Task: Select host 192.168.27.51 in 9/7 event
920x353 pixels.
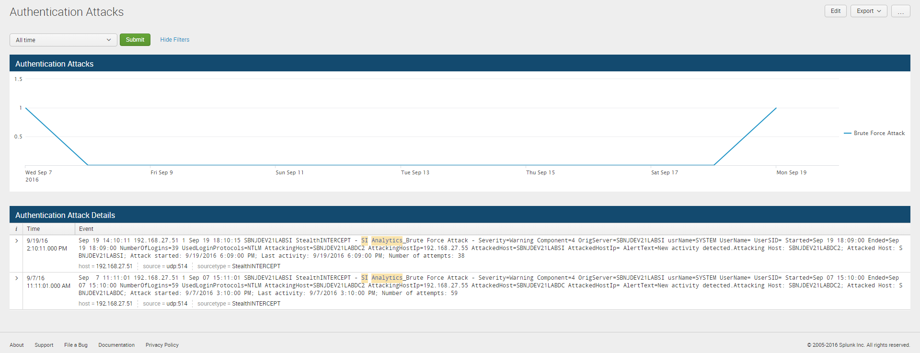Action: click(x=114, y=304)
